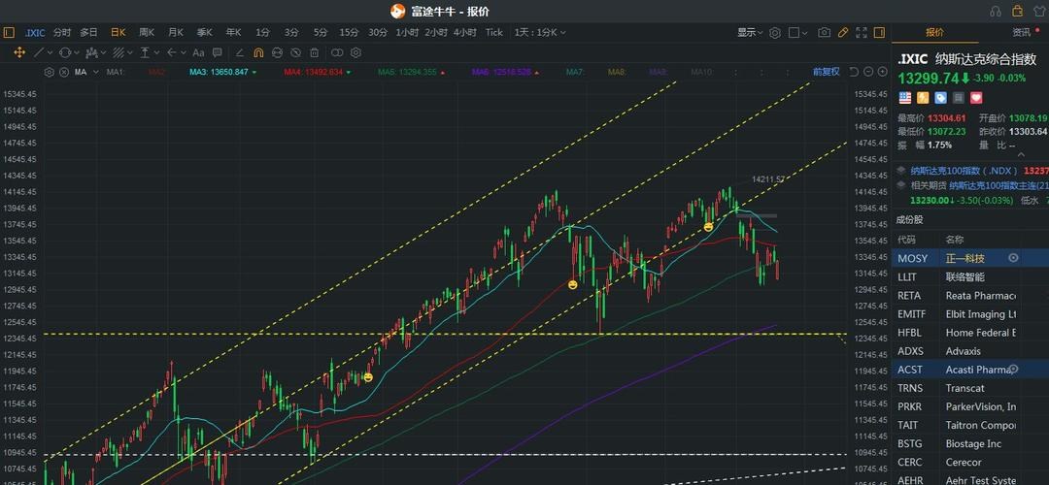
Task: Open the 显示 dropdown
Action: point(750,33)
